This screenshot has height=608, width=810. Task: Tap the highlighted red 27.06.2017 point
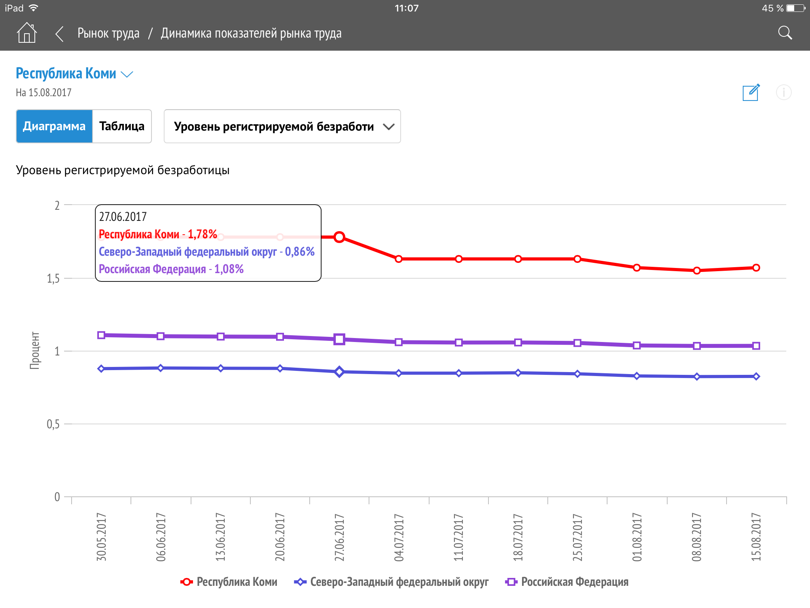[x=339, y=237]
